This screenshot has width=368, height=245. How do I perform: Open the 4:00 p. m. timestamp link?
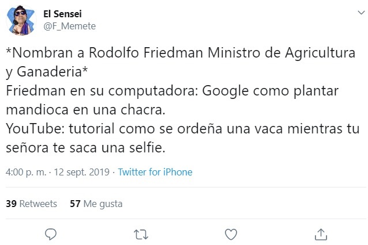[22, 172]
